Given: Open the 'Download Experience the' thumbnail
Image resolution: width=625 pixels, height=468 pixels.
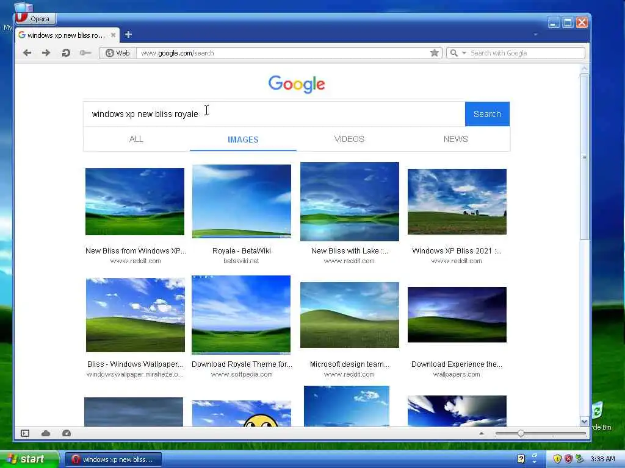Looking at the screenshot, I should coord(457,314).
